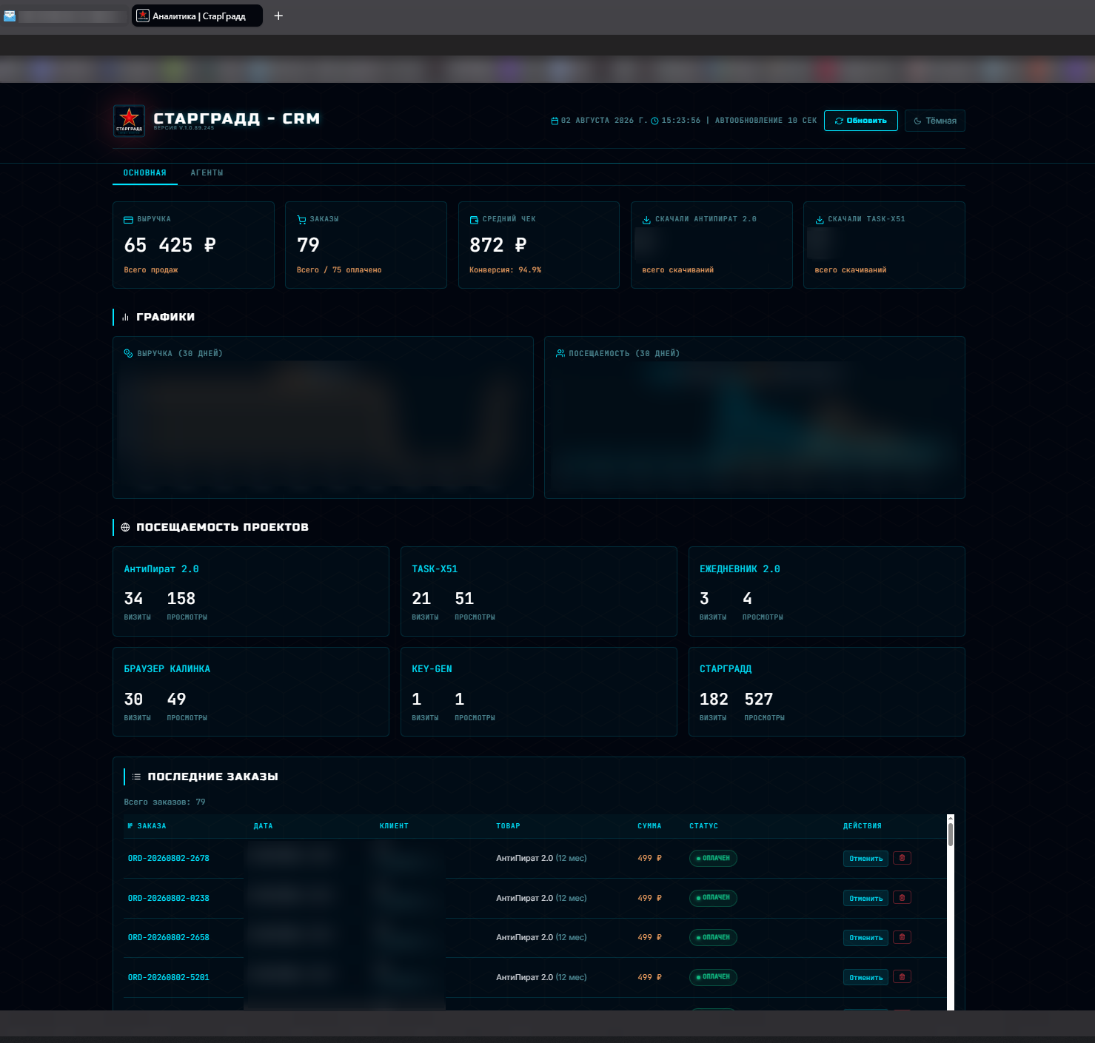This screenshot has width=1095, height=1043.
Task: Click the Статус column header
Action: [x=703, y=826]
